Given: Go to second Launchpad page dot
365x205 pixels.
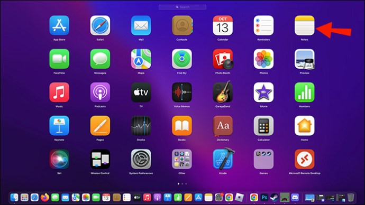Looking at the screenshot, I should point(182,184).
